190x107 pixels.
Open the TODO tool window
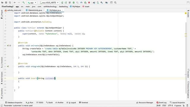coord(40,103)
